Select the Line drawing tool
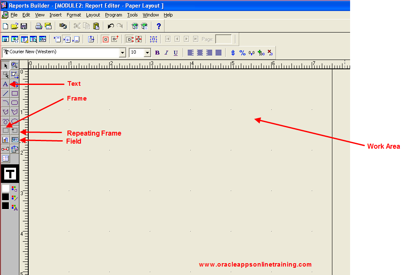The height and width of the screenshot is (275, 418). (5, 93)
